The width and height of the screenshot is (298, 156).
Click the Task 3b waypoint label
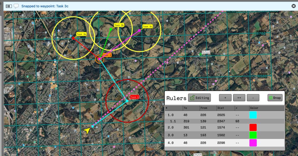click(119, 25)
